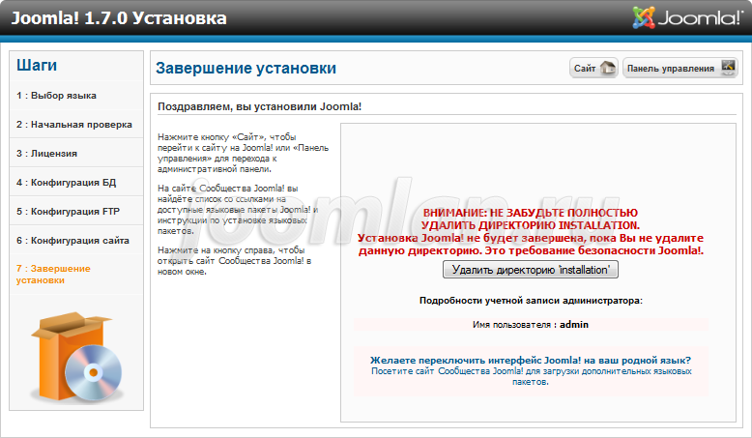Viewport: 752px width, 438px height.
Task: Select step 2 : Начальная проверка
Action: (x=73, y=125)
